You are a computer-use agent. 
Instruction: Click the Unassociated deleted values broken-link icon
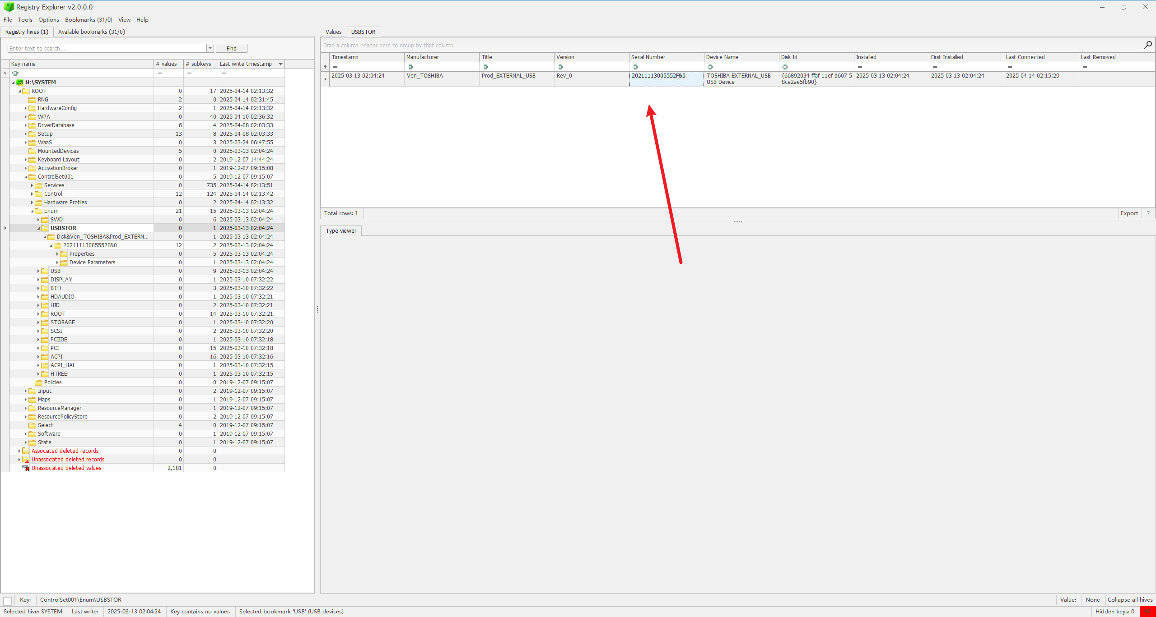click(26, 468)
